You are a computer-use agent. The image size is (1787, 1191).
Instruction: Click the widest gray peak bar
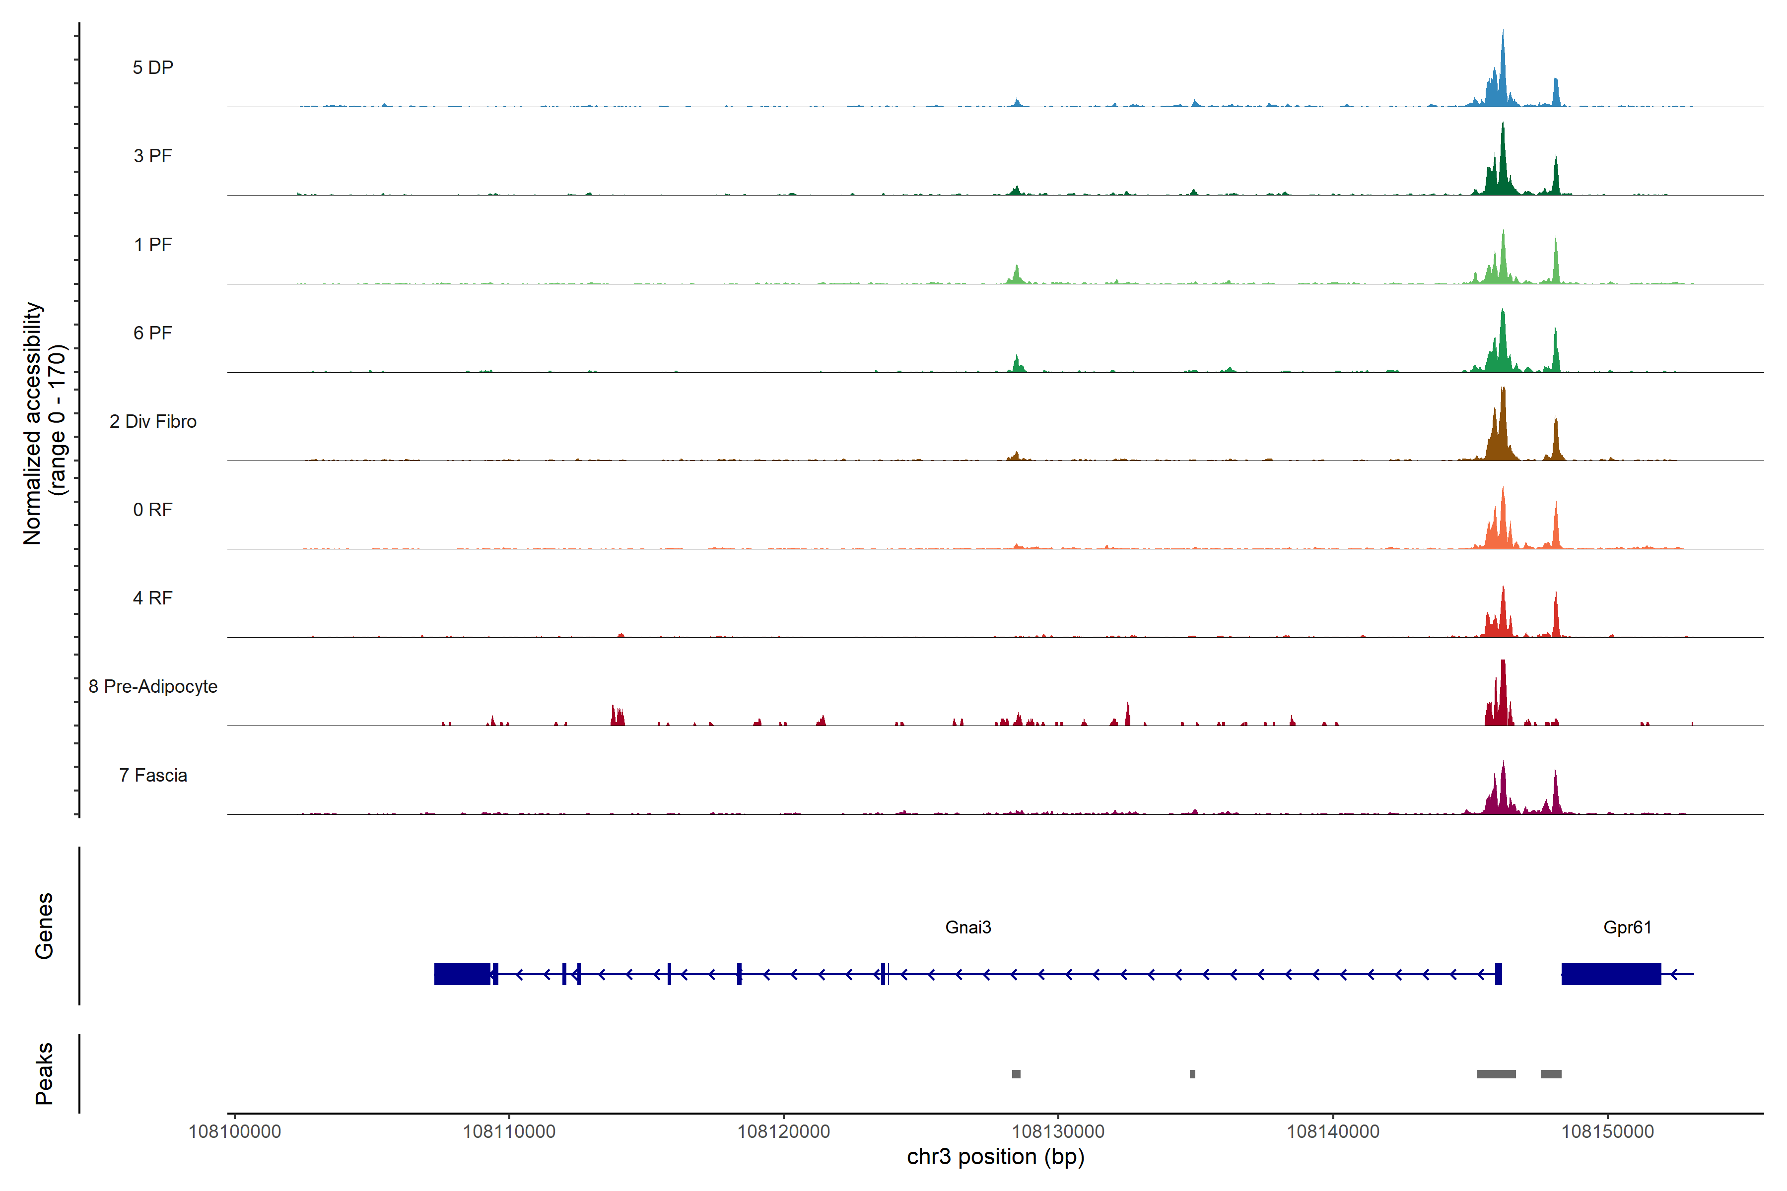tap(1496, 1074)
